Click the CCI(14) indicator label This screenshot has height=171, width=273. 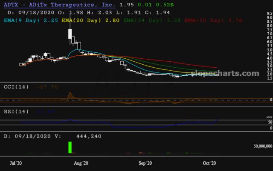(x=16, y=87)
